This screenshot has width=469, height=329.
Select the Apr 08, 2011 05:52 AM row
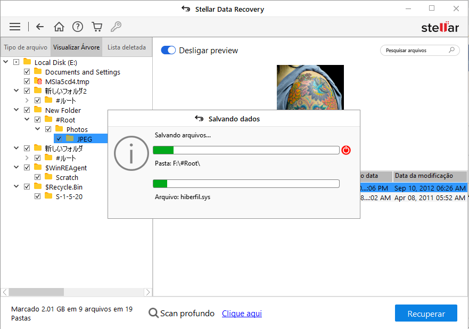coord(414,198)
